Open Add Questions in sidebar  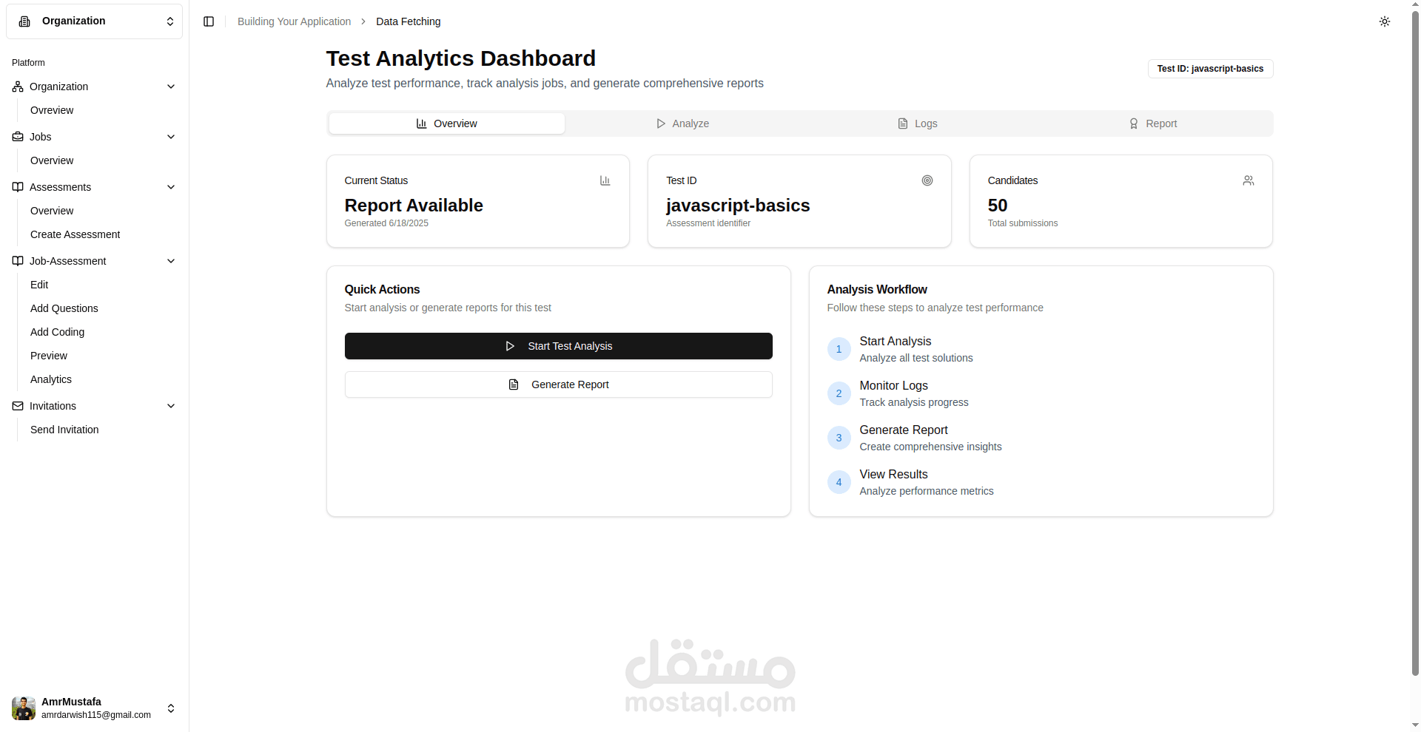click(x=64, y=308)
